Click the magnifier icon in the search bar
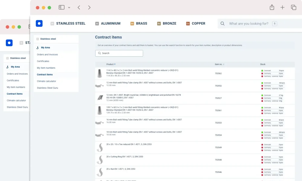Viewport: 302px width, 181px height. tap(223, 23)
